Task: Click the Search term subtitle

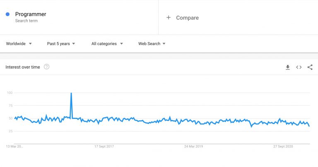Action: point(26,21)
